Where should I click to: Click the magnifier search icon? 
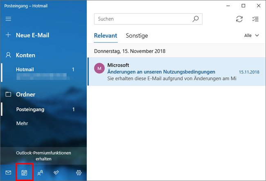pos(196,19)
